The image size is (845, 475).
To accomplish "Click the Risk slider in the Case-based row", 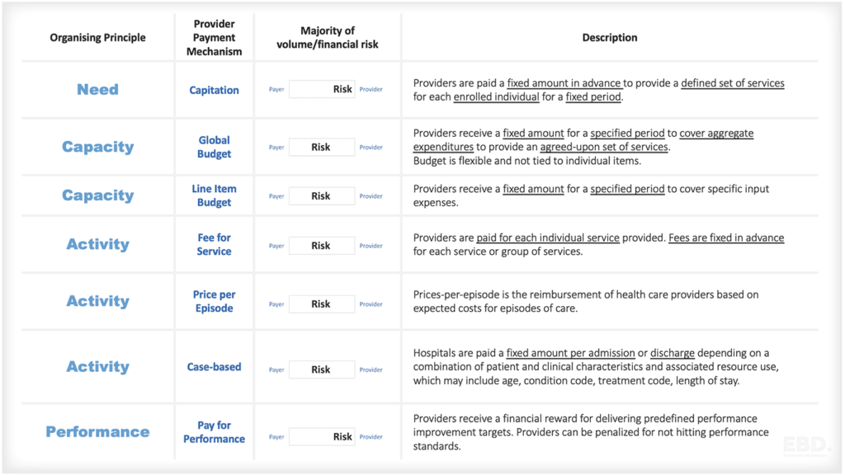I will (322, 370).
